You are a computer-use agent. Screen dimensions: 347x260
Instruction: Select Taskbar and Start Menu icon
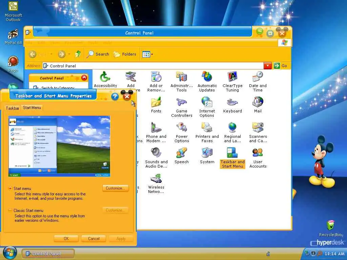[x=232, y=158]
